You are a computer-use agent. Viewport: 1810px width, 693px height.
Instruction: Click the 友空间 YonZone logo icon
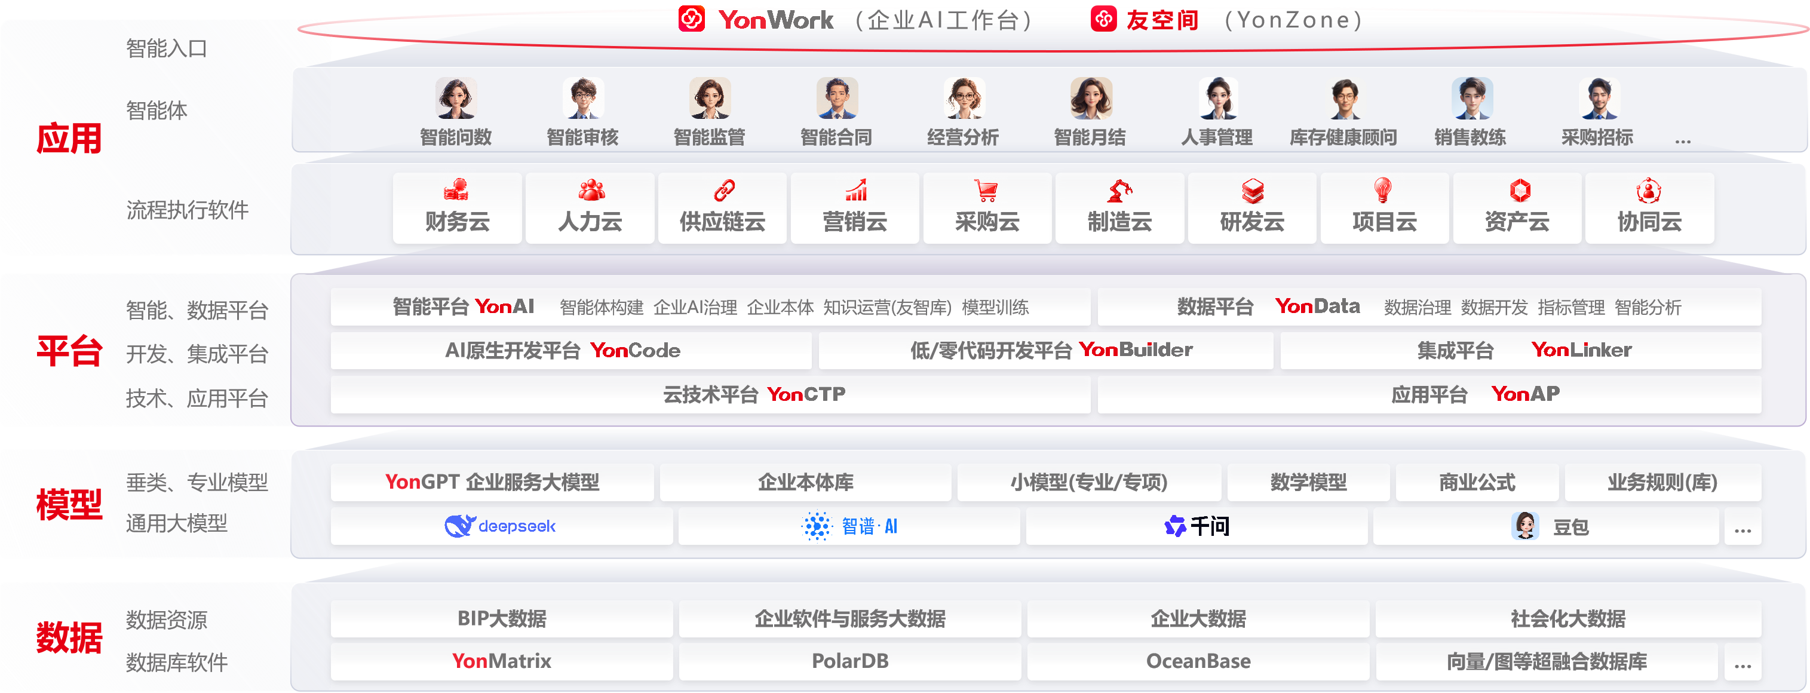point(1103,19)
